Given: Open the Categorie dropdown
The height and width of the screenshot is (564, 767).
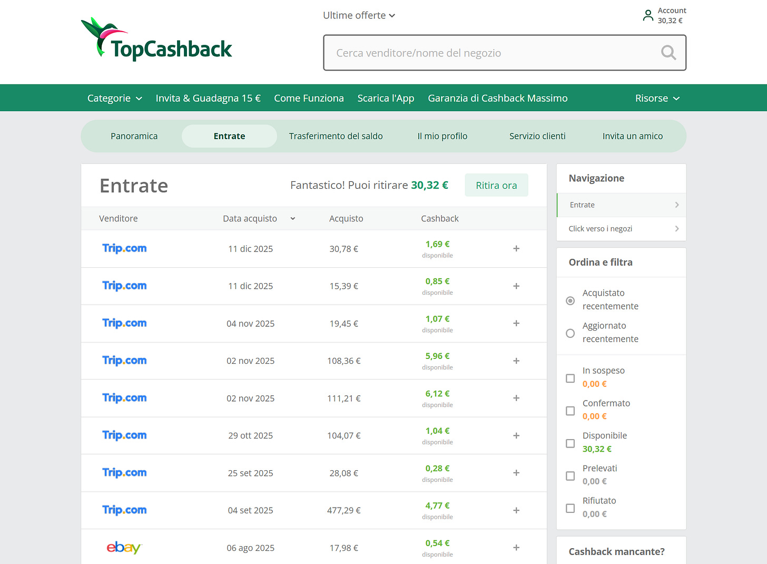Looking at the screenshot, I should [114, 98].
